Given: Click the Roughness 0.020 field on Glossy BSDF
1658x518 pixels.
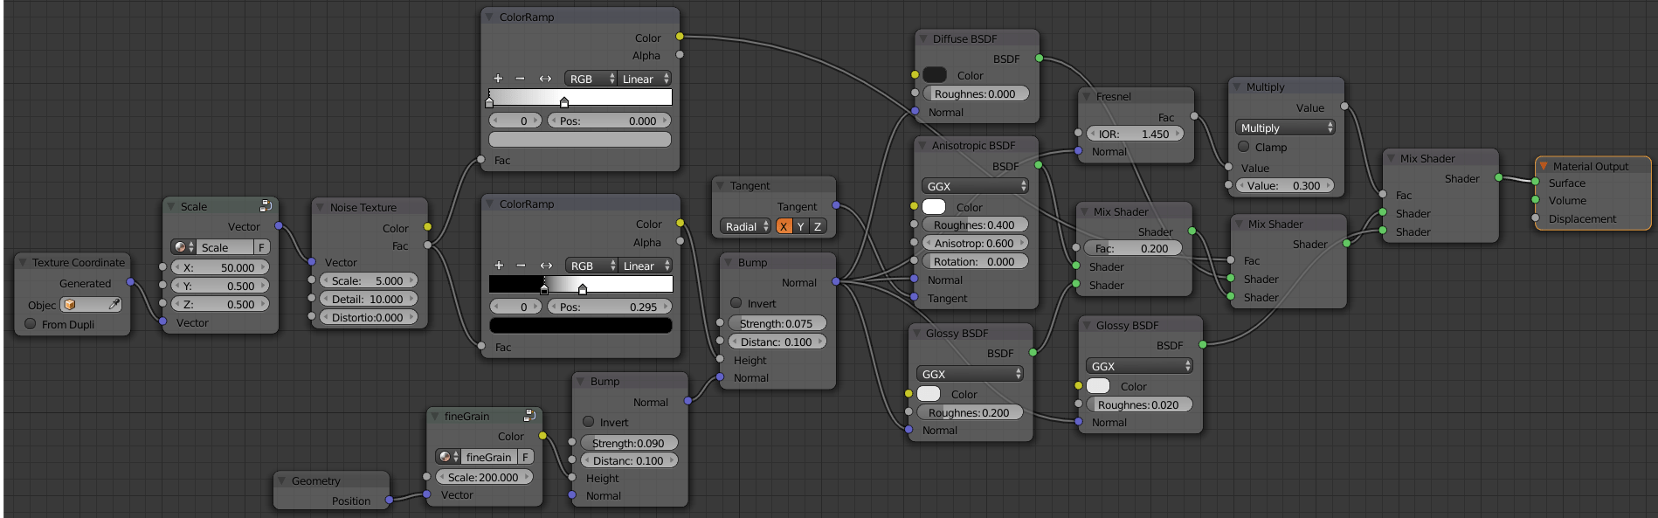Looking at the screenshot, I should click(x=1140, y=404).
